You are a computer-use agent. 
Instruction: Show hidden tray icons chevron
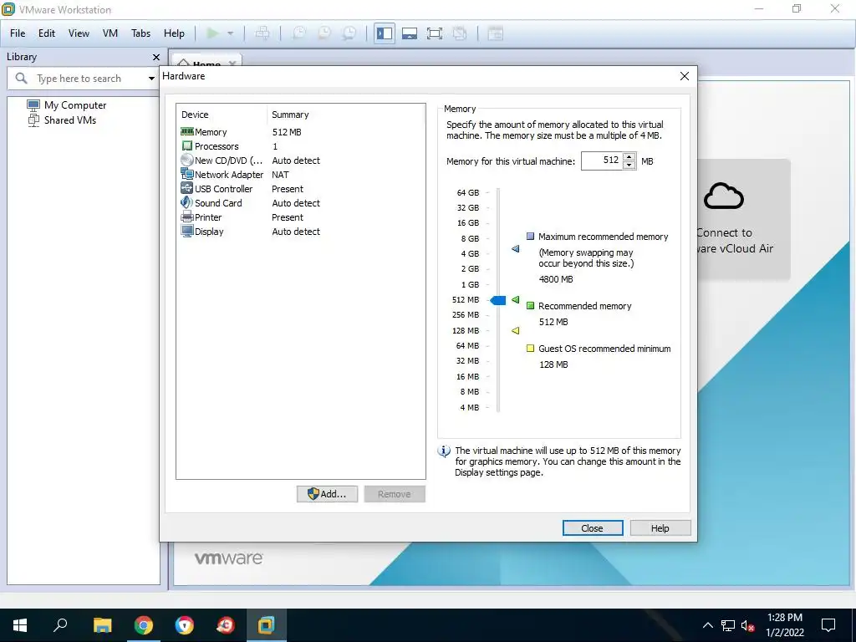coord(707,625)
